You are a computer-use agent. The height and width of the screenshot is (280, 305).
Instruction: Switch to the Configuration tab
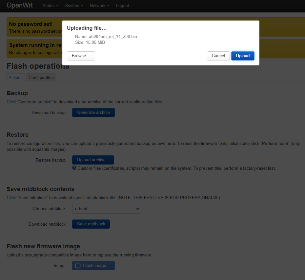tap(41, 78)
